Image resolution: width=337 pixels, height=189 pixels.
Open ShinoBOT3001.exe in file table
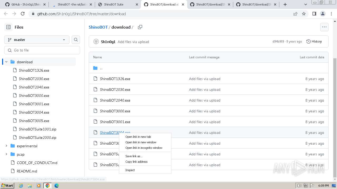(115, 122)
